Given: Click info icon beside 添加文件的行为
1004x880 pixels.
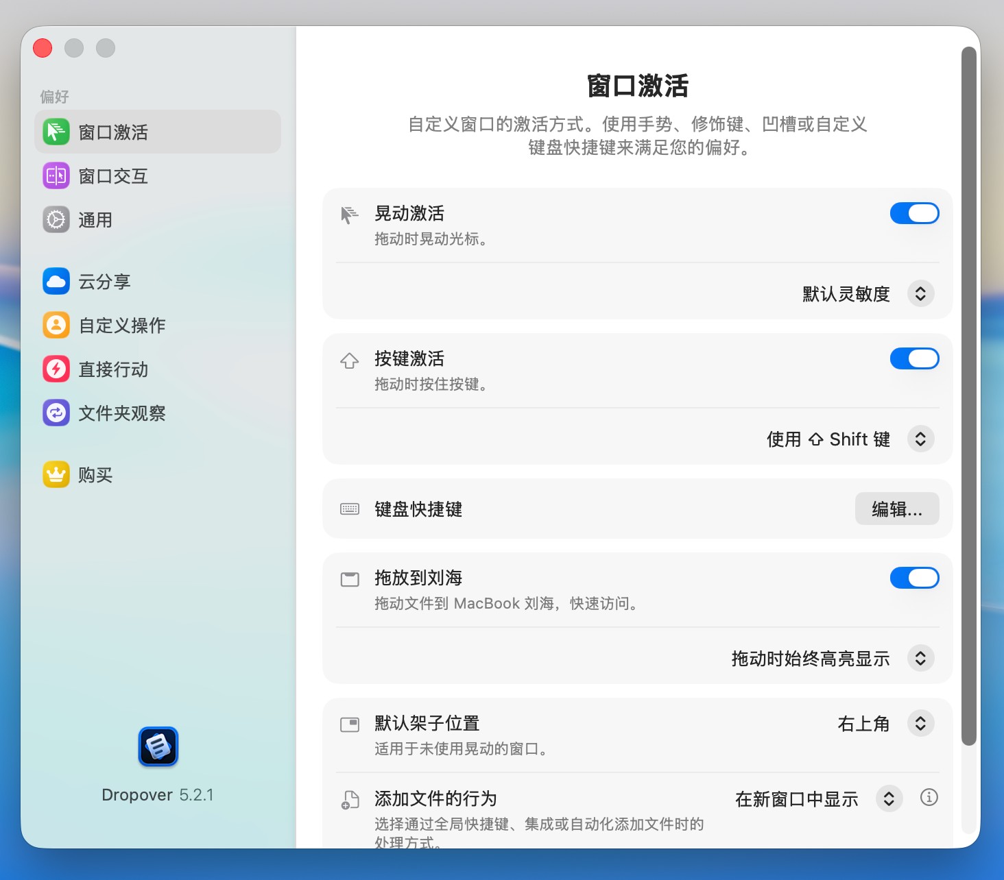Looking at the screenshot, I should (929, 798).
